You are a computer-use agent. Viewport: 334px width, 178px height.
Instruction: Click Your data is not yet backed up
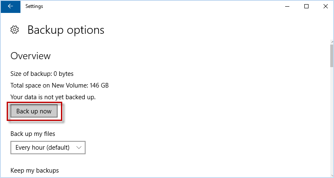point(53,97)
